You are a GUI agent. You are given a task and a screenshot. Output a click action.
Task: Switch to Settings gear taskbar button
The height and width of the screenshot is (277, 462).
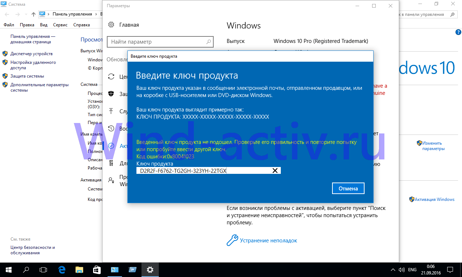click(150, 269)
